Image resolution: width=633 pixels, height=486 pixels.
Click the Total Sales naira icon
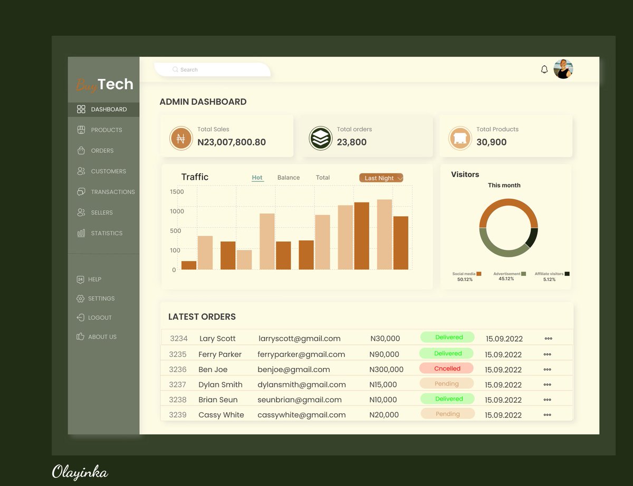pos(181,138)
